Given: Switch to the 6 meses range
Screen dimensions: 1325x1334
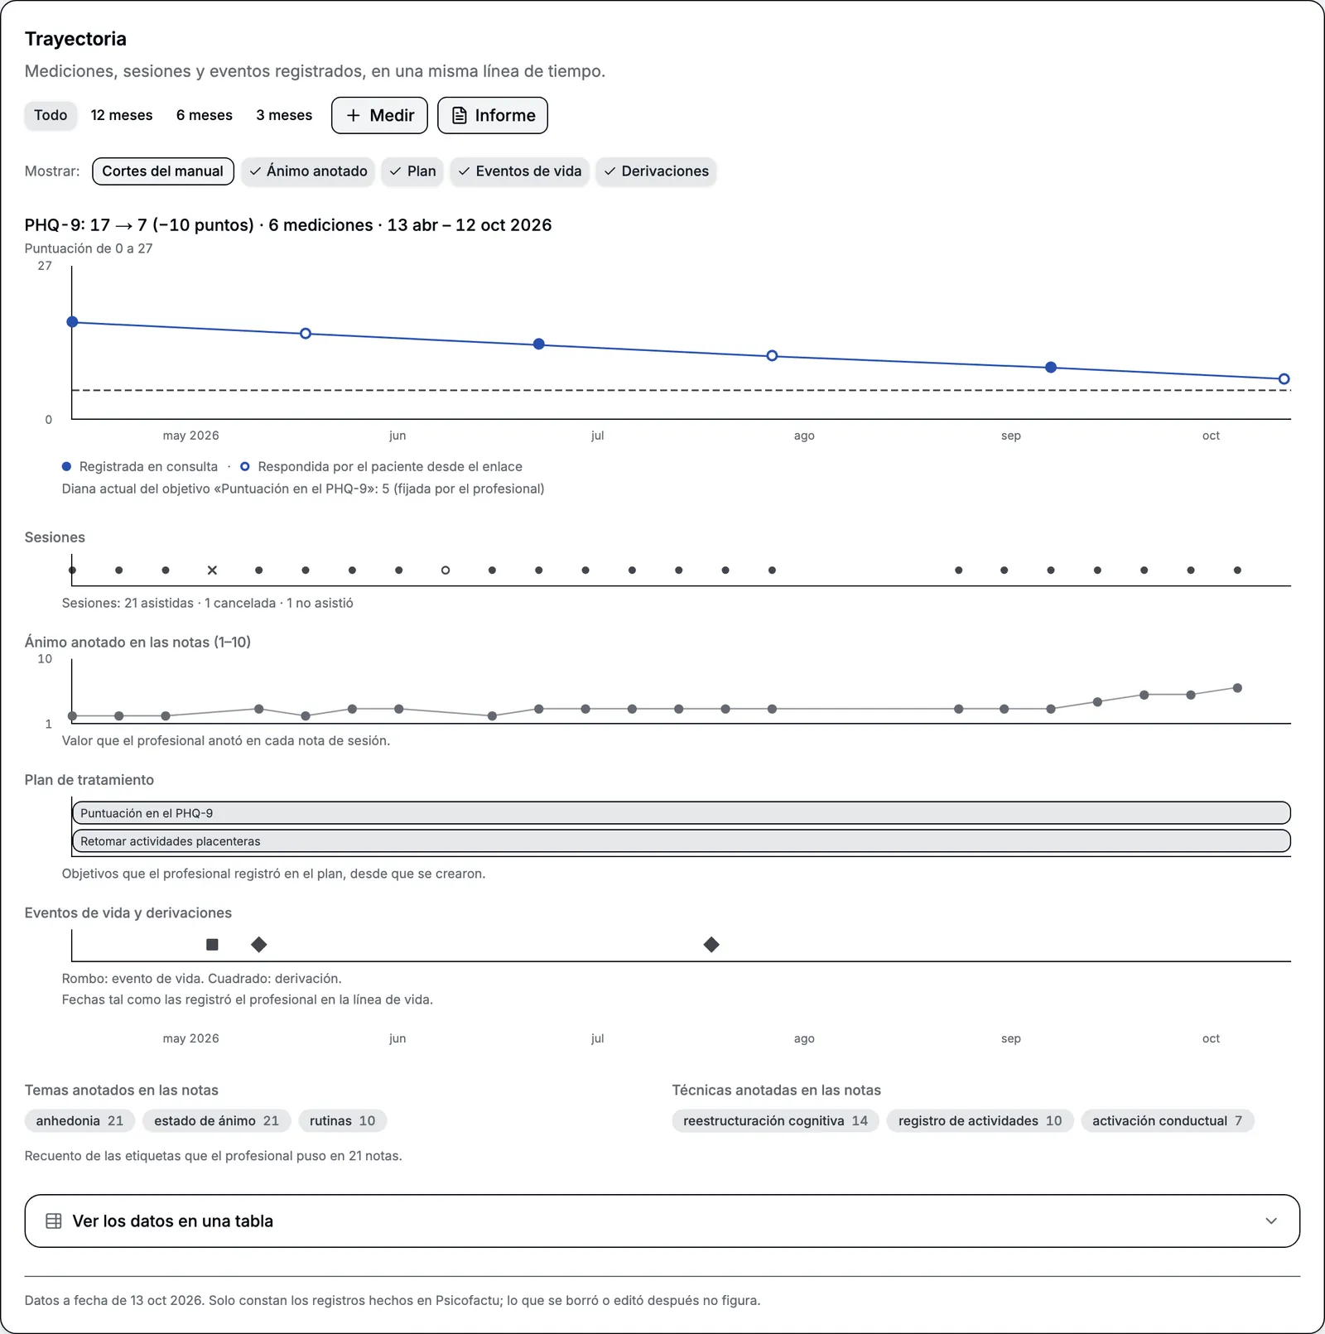Looking at the screenshot, I should click(x=205, y=115).
